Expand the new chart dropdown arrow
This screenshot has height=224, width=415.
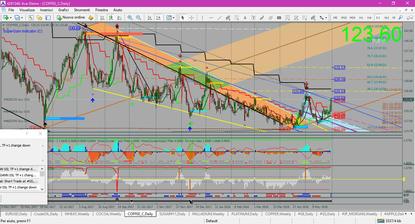pyautogui.click(x=11, y=18)
